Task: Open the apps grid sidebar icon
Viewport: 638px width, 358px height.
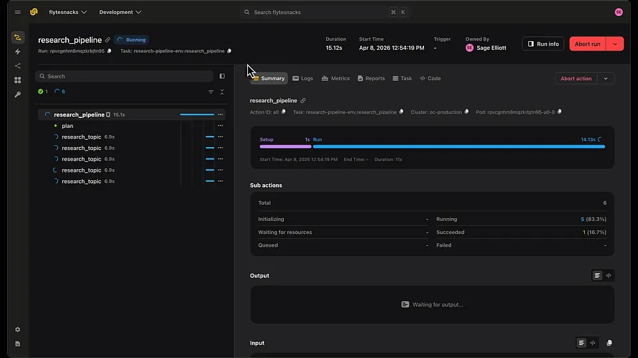Action: pyautogui.click(x=17, y=80)
